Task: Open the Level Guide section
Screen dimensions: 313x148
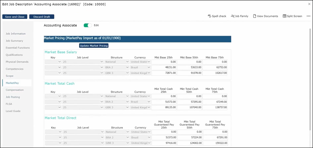Action: pyautogui.click(x=13, y=111)
